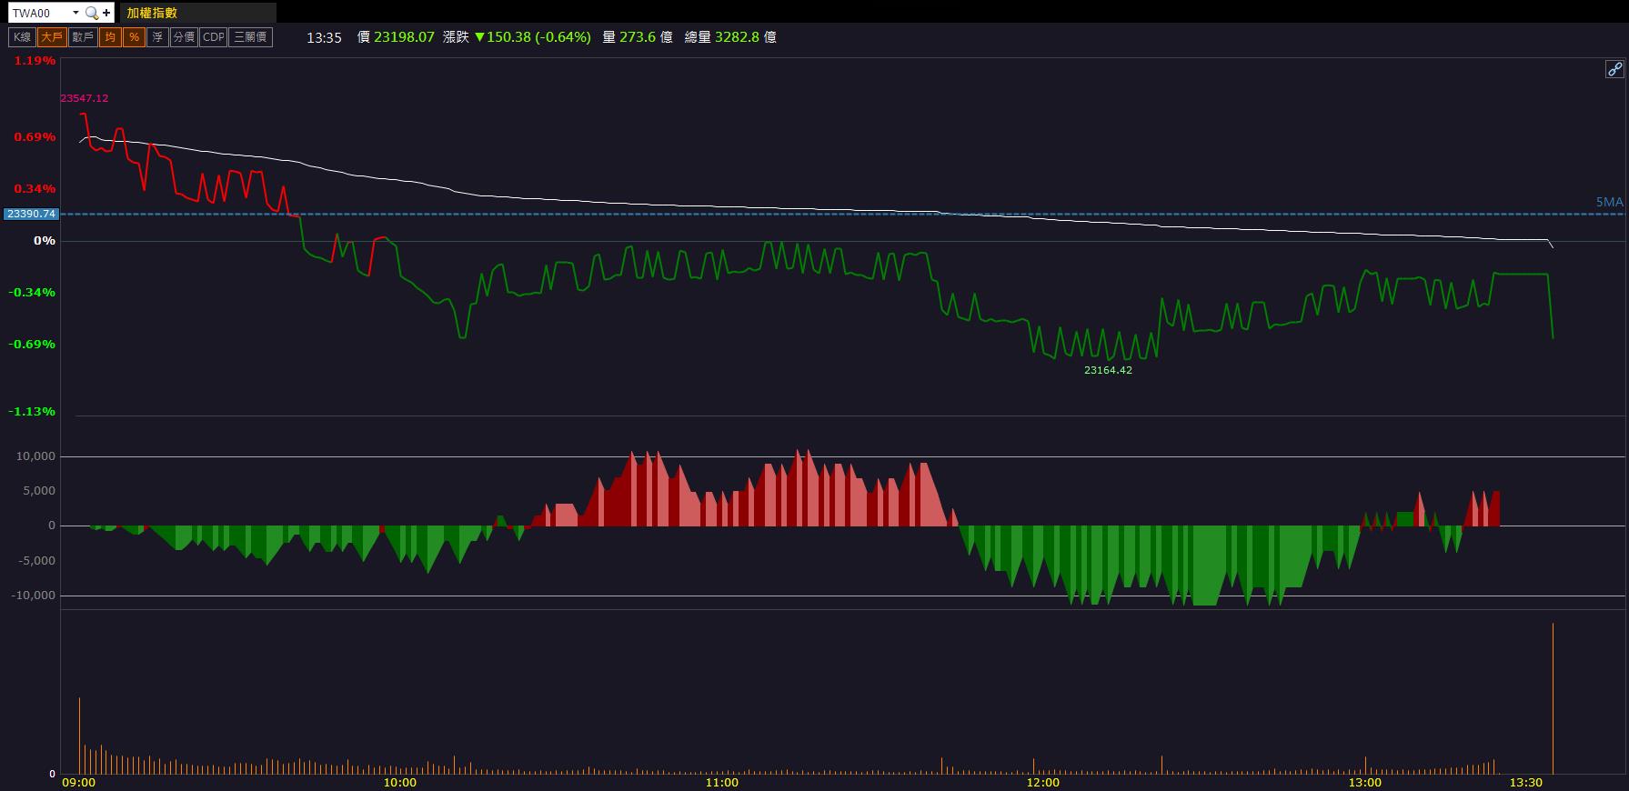Click the 23164.42 low price marker
1629x791 pixels.
(1108, 370)
